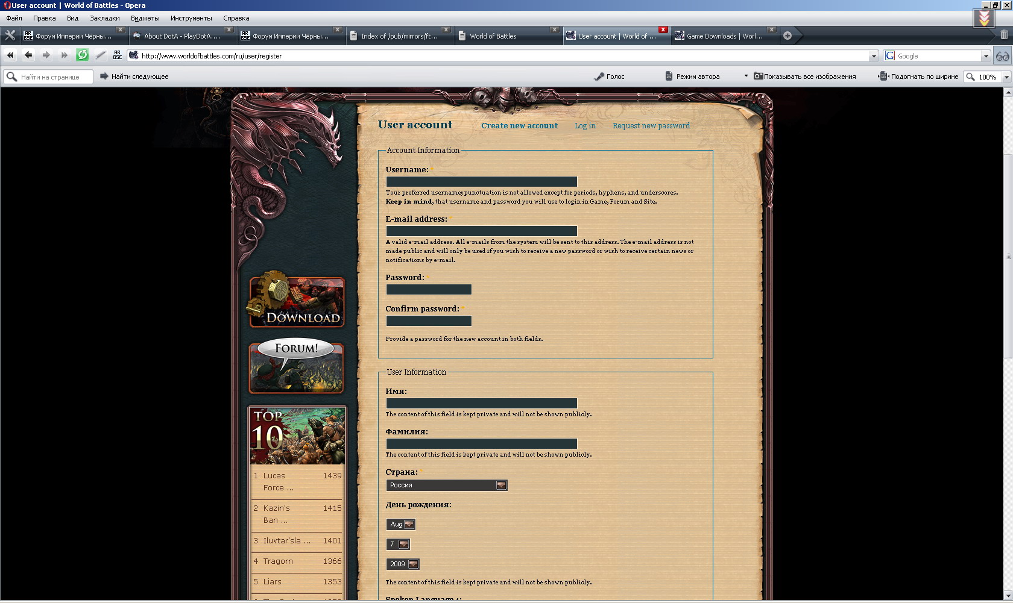Click the E-mail address input field
This screenshot has width=1013, height=603.
[x=481, y=231]
